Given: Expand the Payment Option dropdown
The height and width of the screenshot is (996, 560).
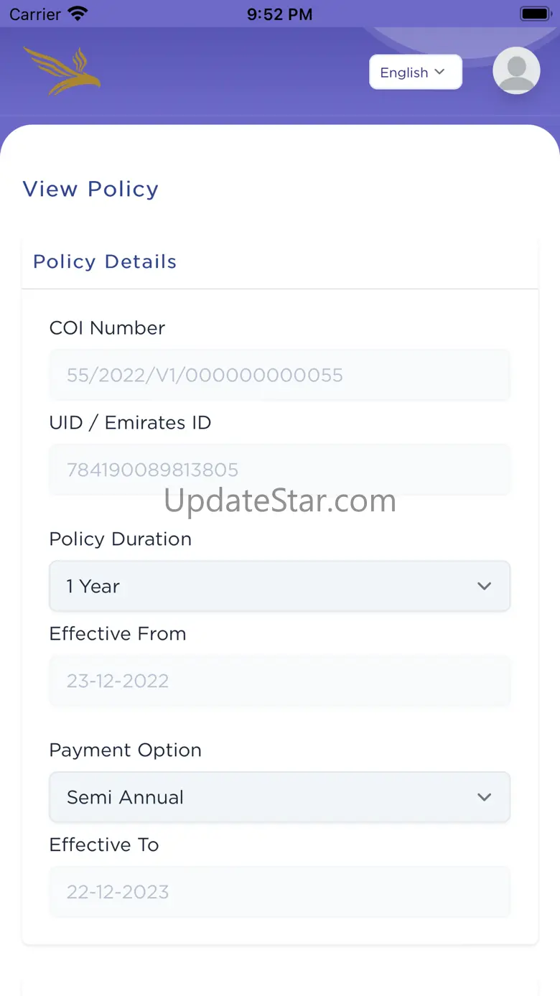Looking at the screenshot, I should pyautogui.click(x=279, y=797).
